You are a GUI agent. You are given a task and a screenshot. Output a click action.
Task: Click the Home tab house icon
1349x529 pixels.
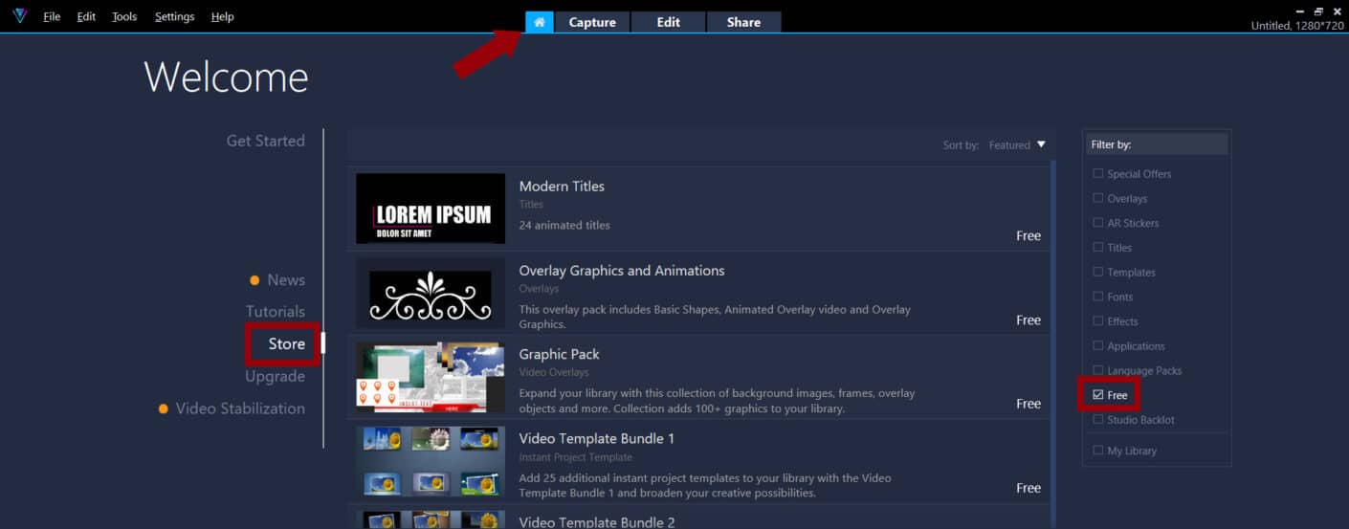pos(539,22)
